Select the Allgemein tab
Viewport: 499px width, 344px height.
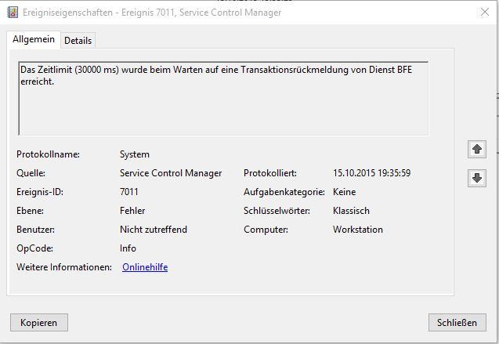34,39
